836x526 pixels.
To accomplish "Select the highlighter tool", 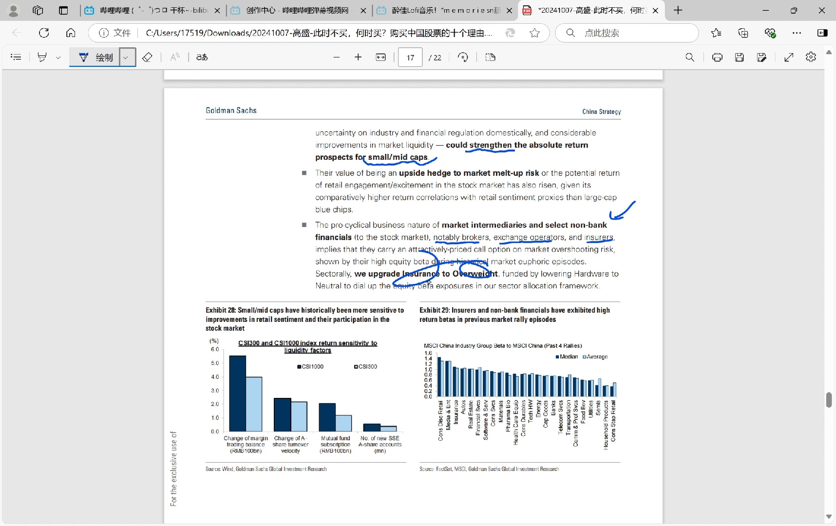I will [x=42, y=57].
